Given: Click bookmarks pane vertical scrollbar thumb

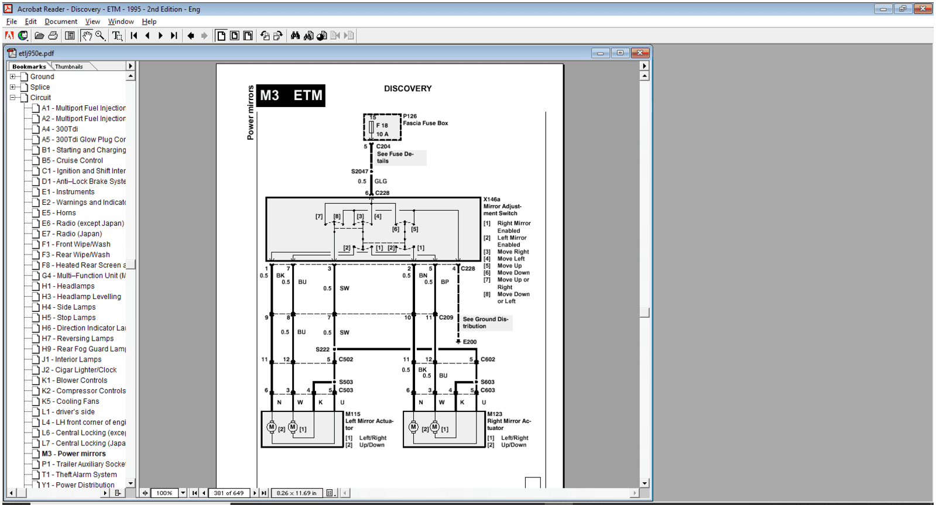Looking at the screenshot, I should (131, 264).
